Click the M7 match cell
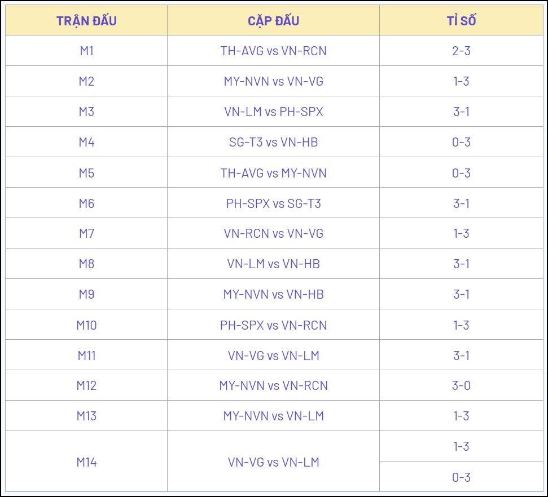This screenshot has width=548, height=497. tap(86, 233)
